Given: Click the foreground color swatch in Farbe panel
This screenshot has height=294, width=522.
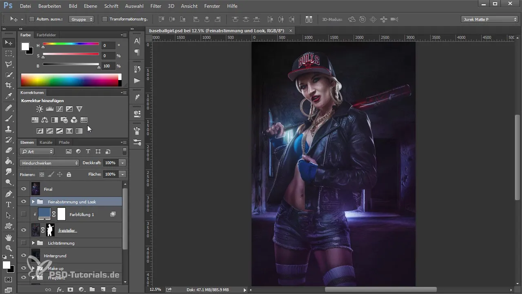Looking at the screenshot, I should pos(25,46).
